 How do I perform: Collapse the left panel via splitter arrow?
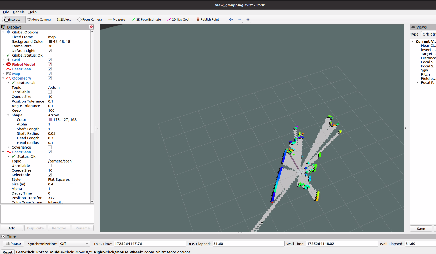click(x=98, y=128)
